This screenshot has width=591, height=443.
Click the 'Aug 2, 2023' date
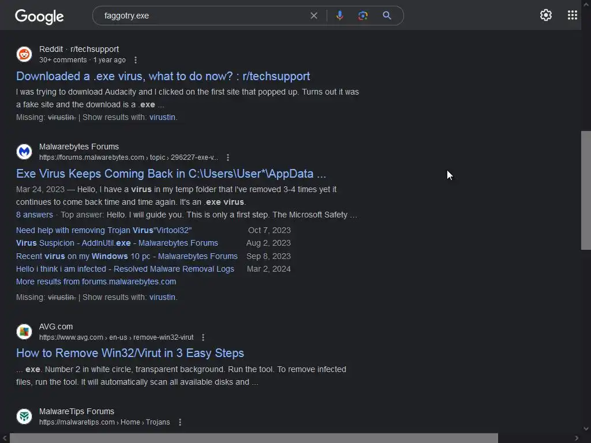268,243
